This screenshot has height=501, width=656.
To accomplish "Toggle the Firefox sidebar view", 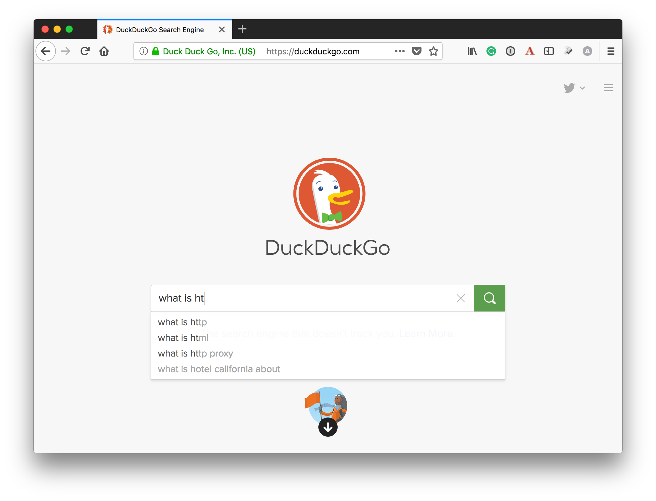I will [x=549, y=51].
